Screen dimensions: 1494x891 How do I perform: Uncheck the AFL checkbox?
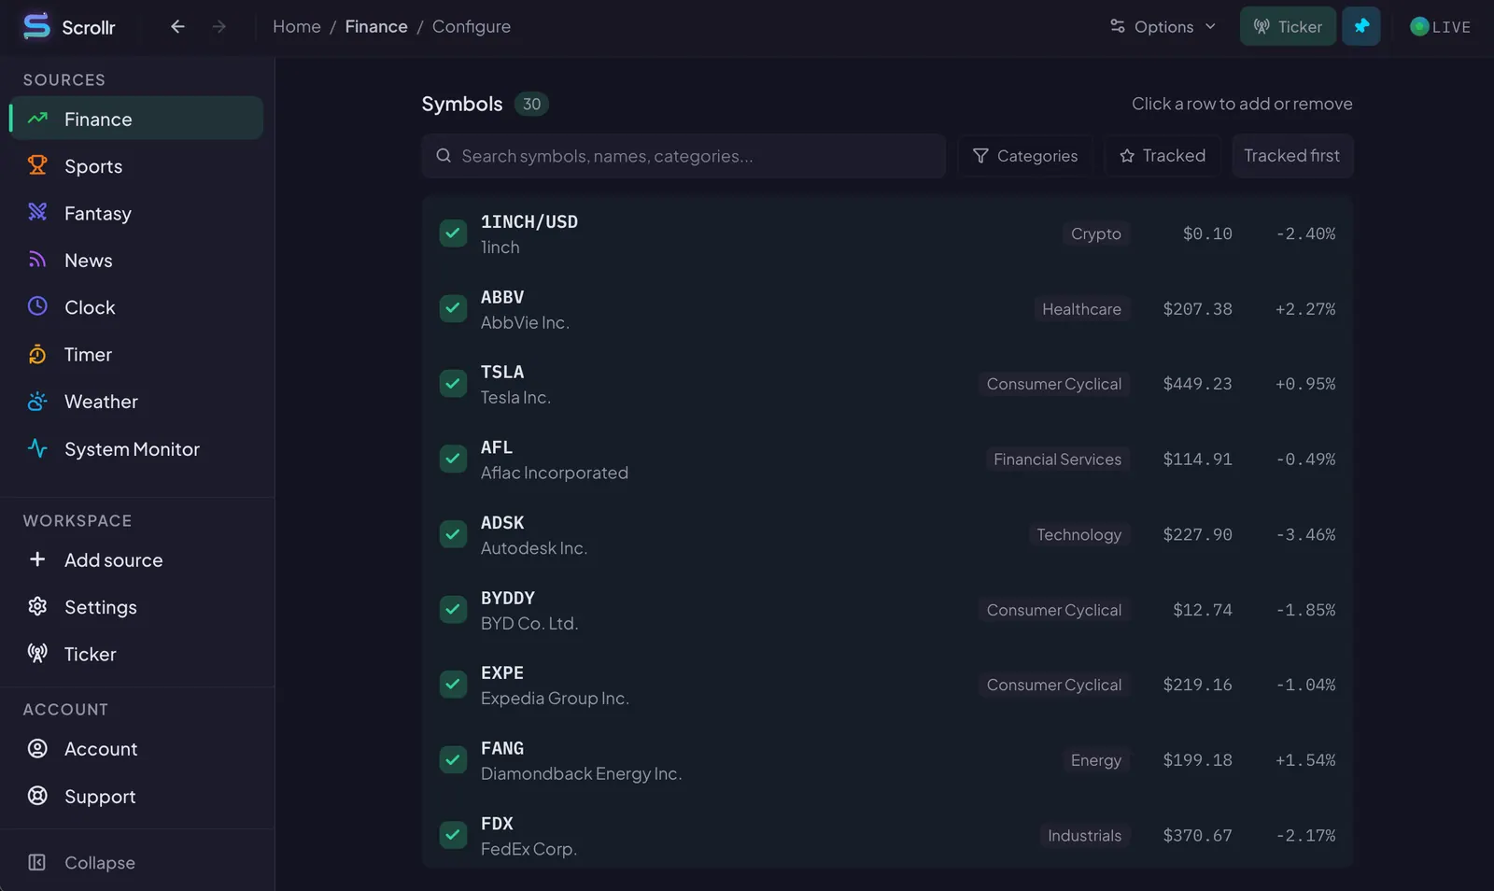point(453,459)
